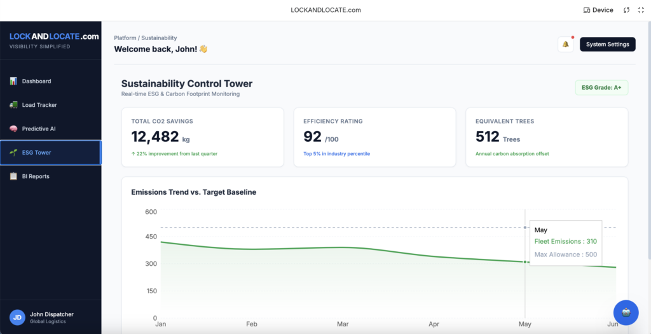The height and width of the screenshot is (334, 651).
Task: Click the ESG Grade: A+ badge
Action: 601,88
